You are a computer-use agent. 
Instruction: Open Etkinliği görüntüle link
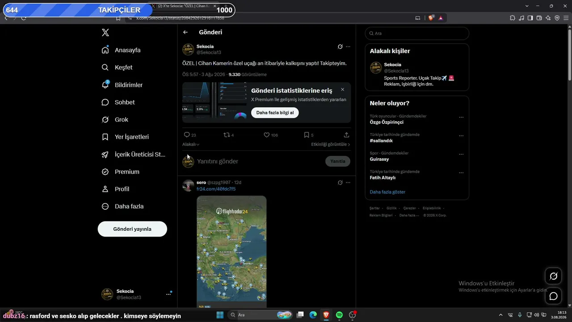click(331, 144)
